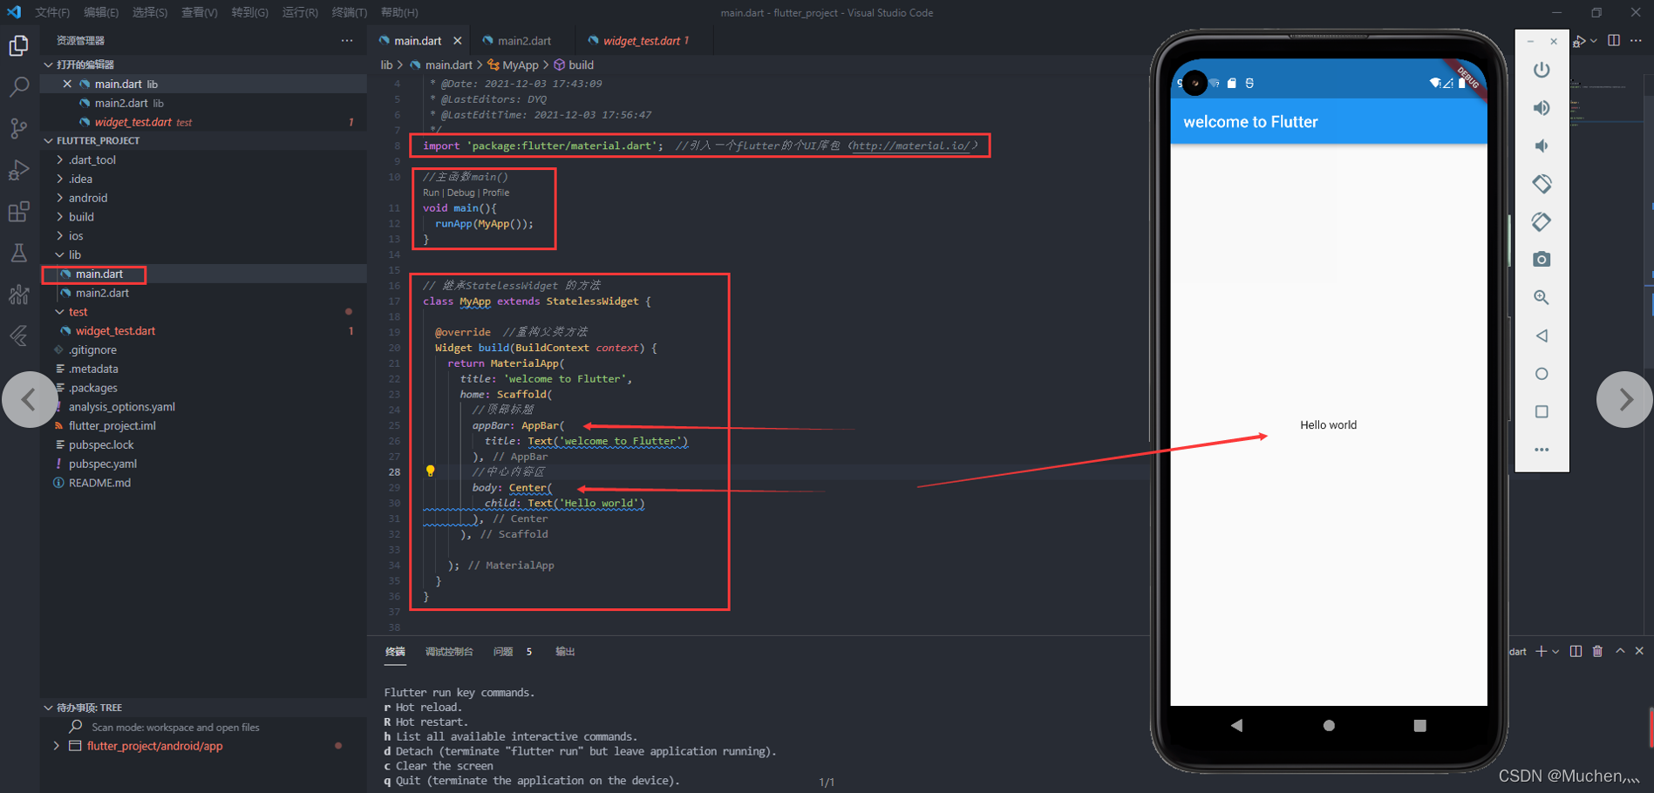Viewport: 1654px width, 793px height.
Task: Collapse the open editors section
Action: (49, 64)
